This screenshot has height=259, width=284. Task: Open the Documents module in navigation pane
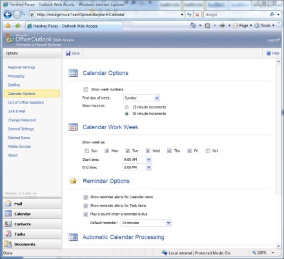pos(32,244)
